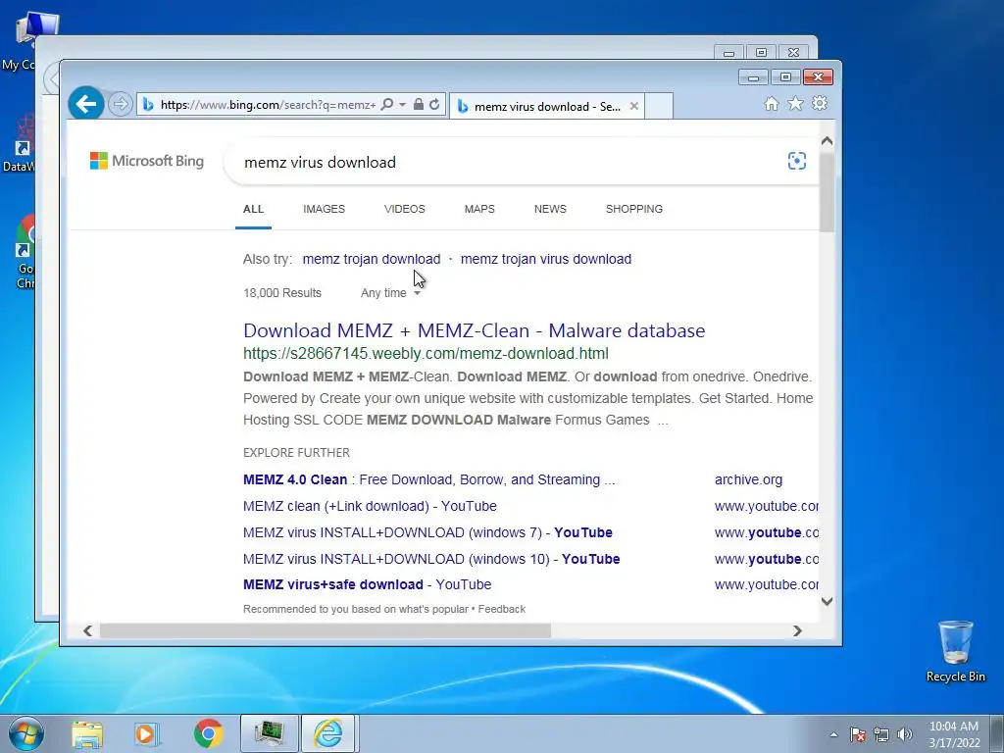
Task: Minimize the front Internet Explorer window
Action: coord(753,77)
